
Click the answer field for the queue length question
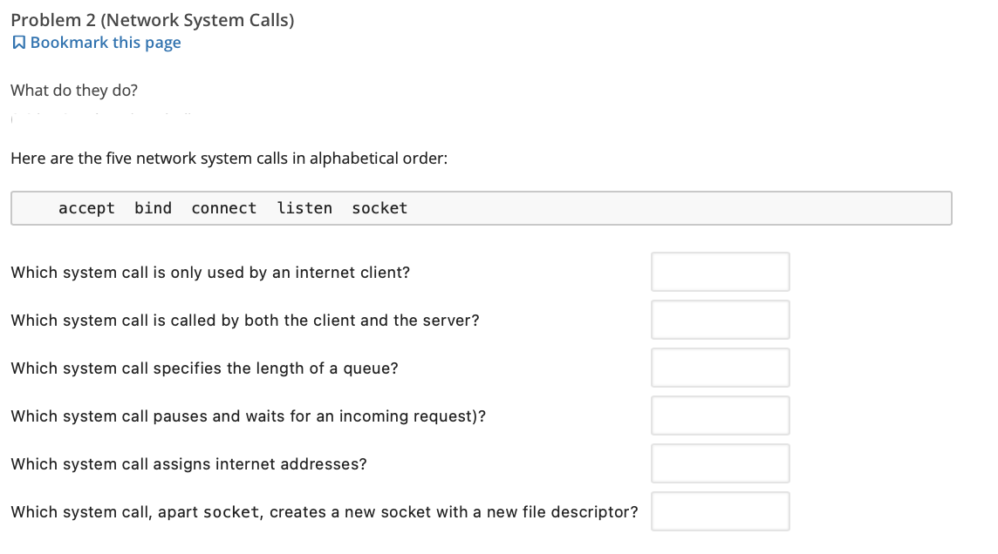(720, 367)
